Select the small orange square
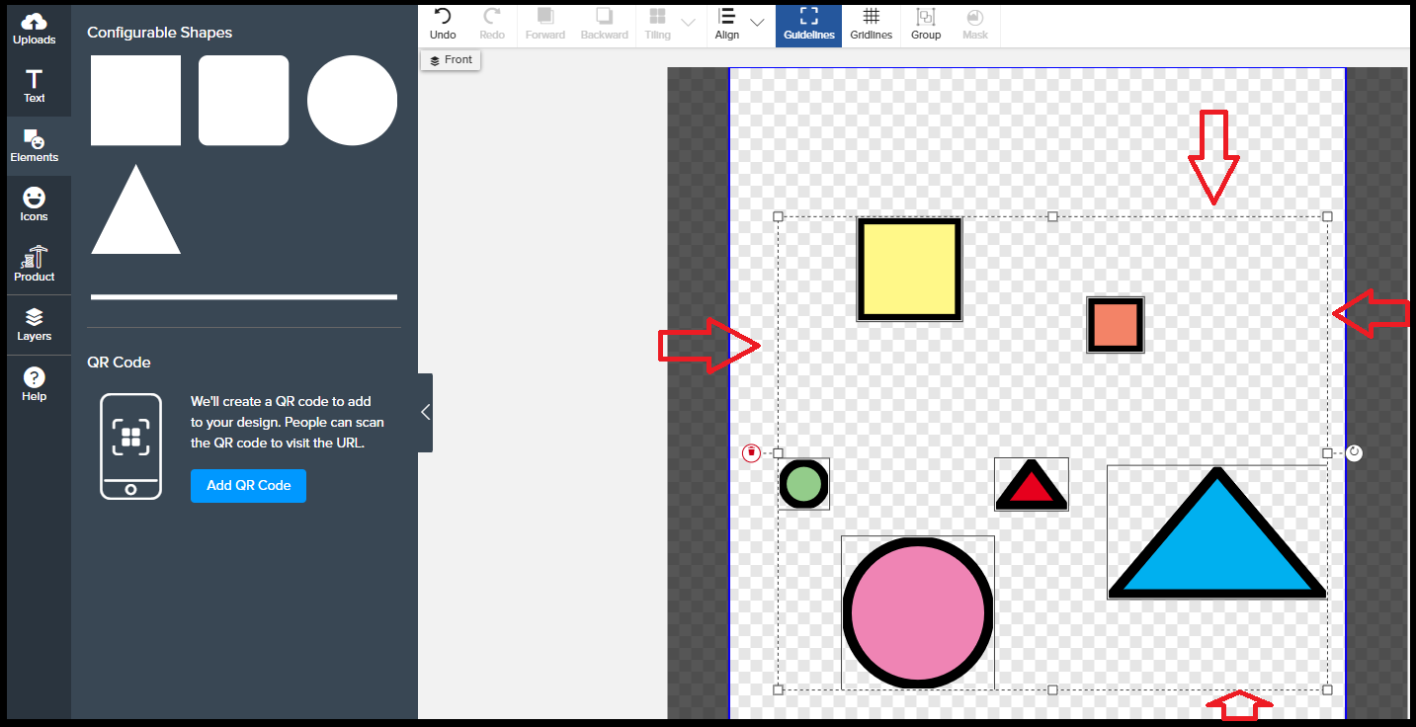The image size is (1416, 727). tap(1116, 325)
